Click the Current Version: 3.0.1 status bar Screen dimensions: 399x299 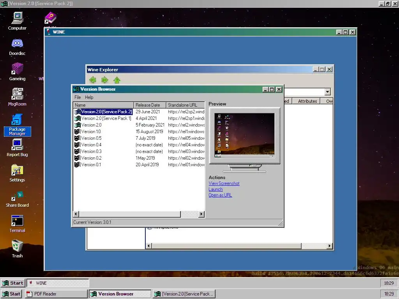point(177,222)
